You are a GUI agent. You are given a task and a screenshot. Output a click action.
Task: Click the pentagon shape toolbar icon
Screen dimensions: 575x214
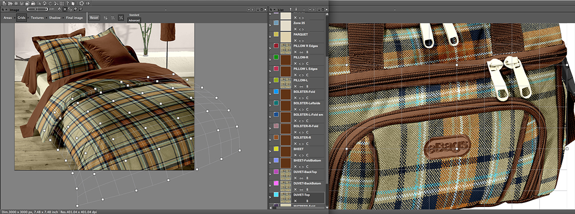(81, 4)
